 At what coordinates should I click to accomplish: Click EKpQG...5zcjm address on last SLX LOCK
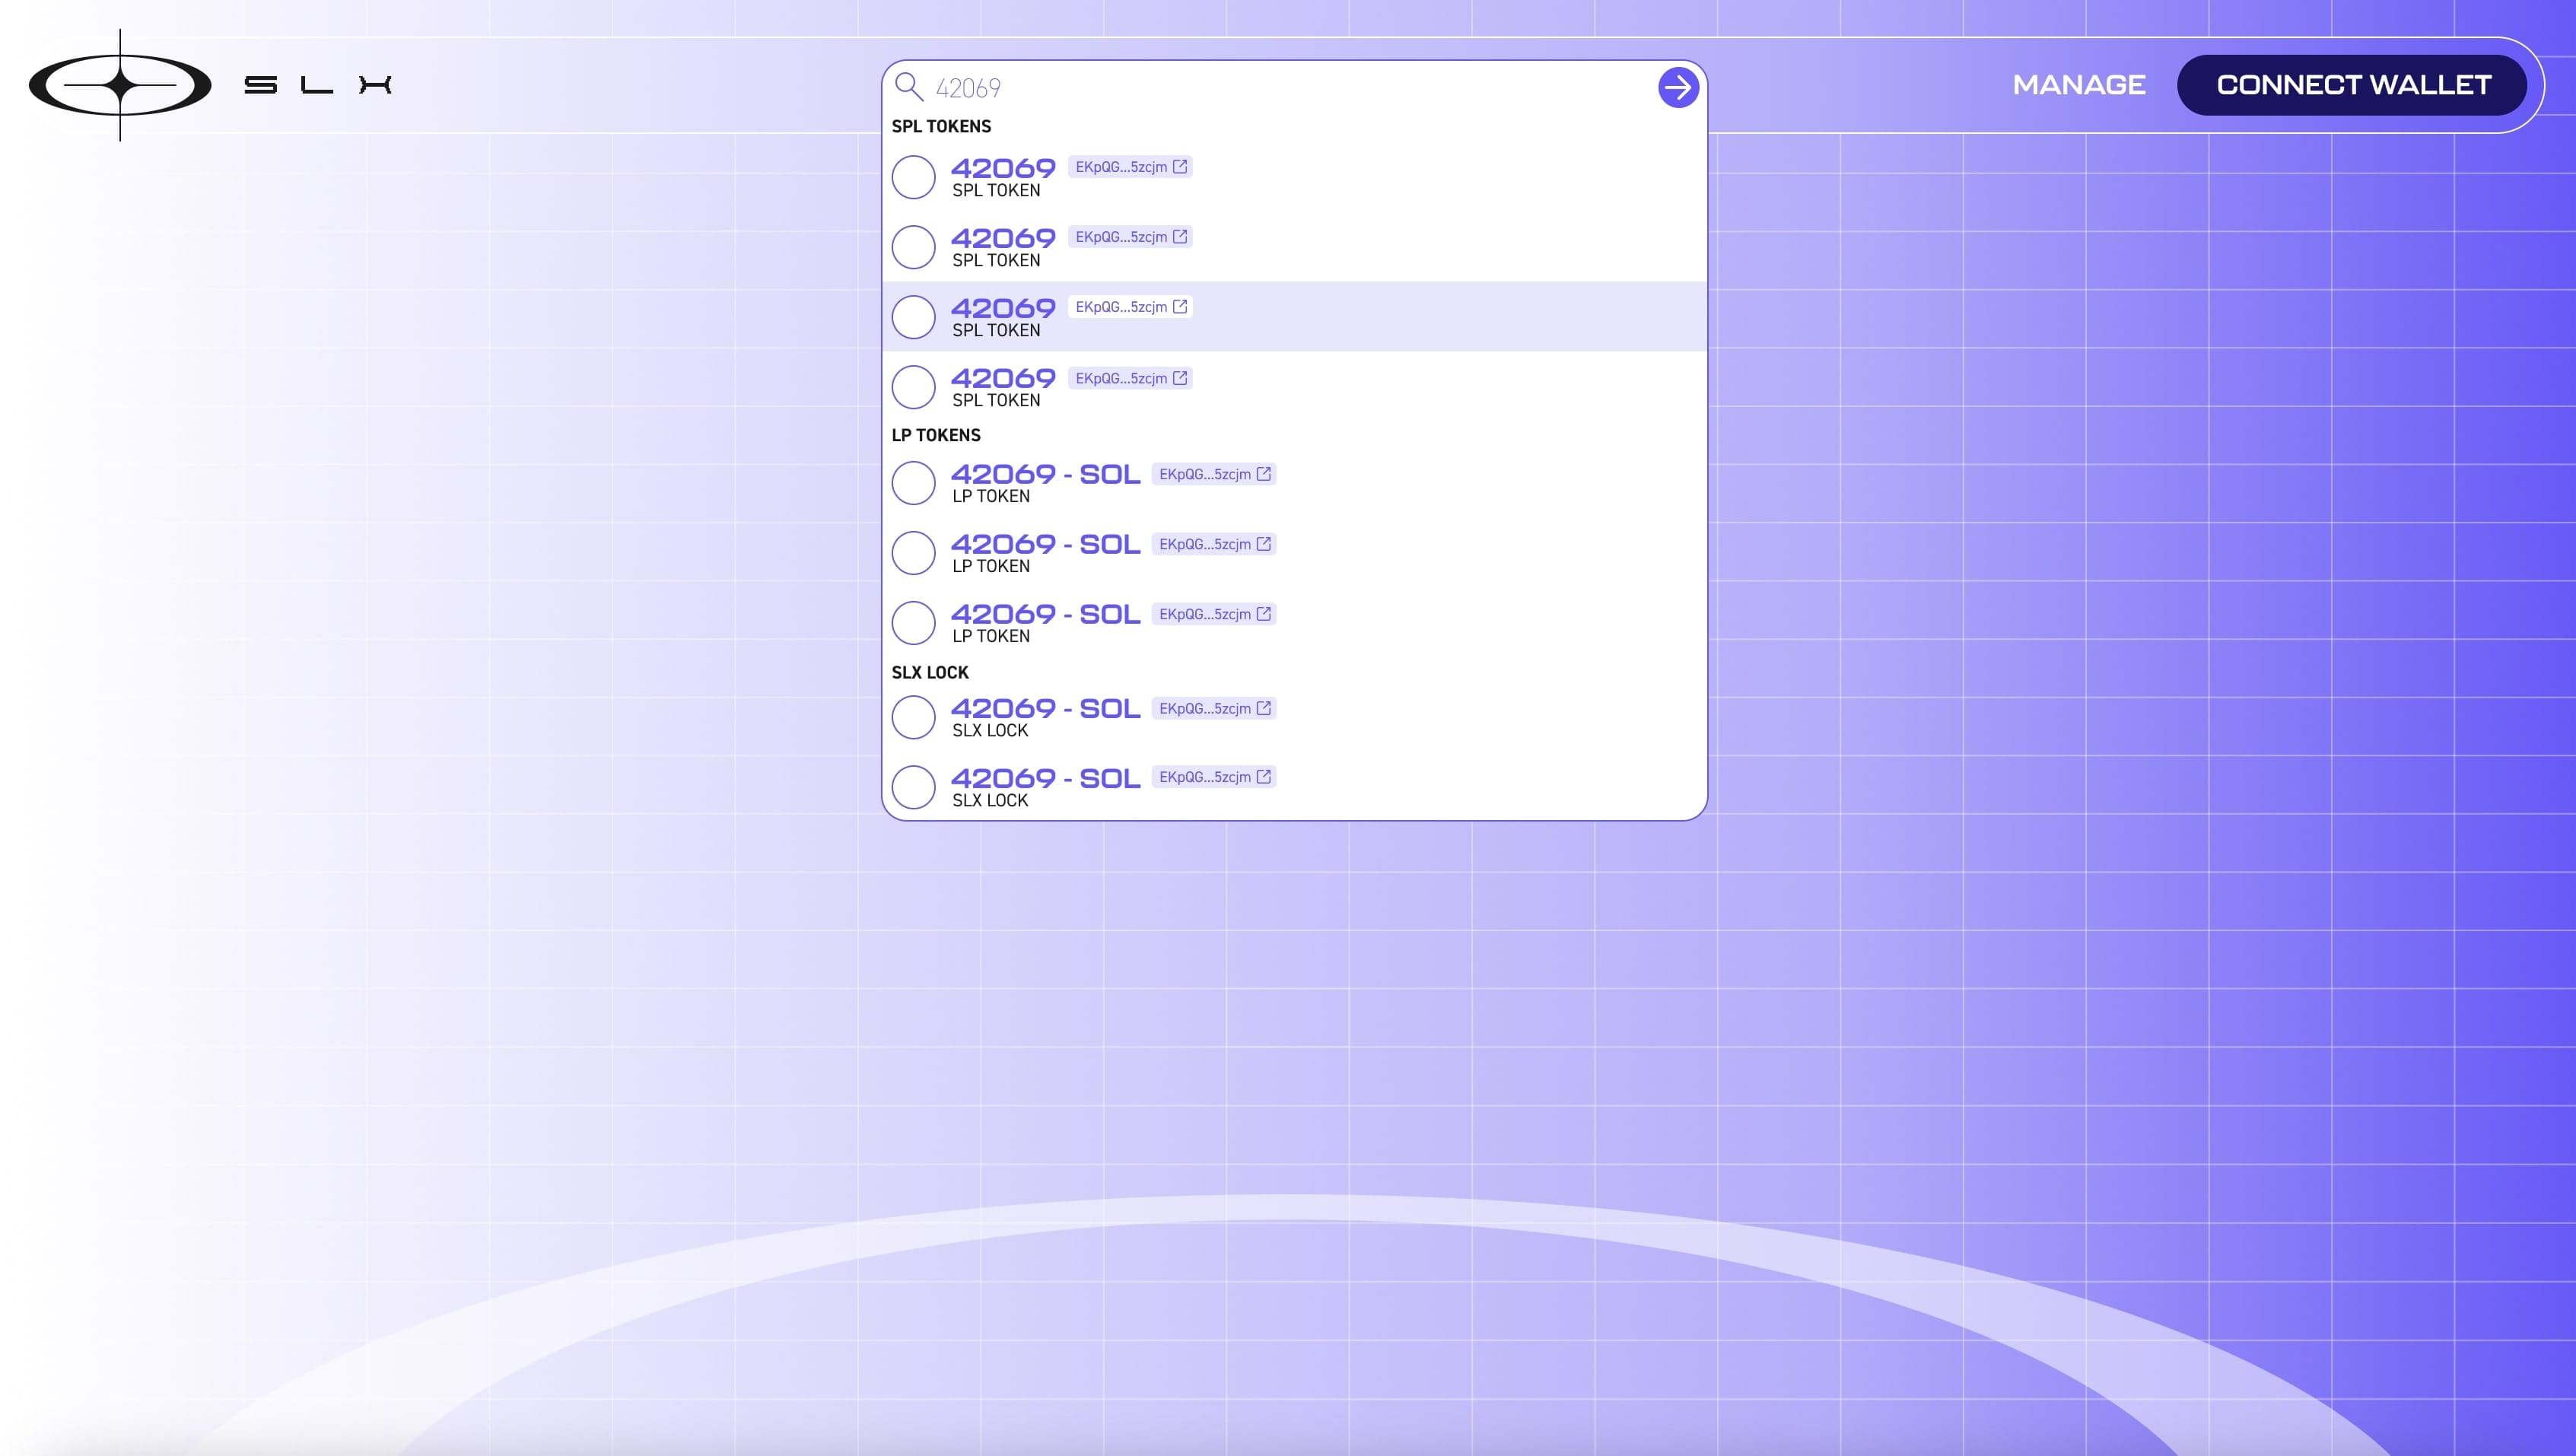coord(1205,777)
